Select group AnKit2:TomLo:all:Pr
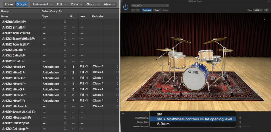Image resolution: width=271 pixels, height=132 pixels. (x=17, y=33)
